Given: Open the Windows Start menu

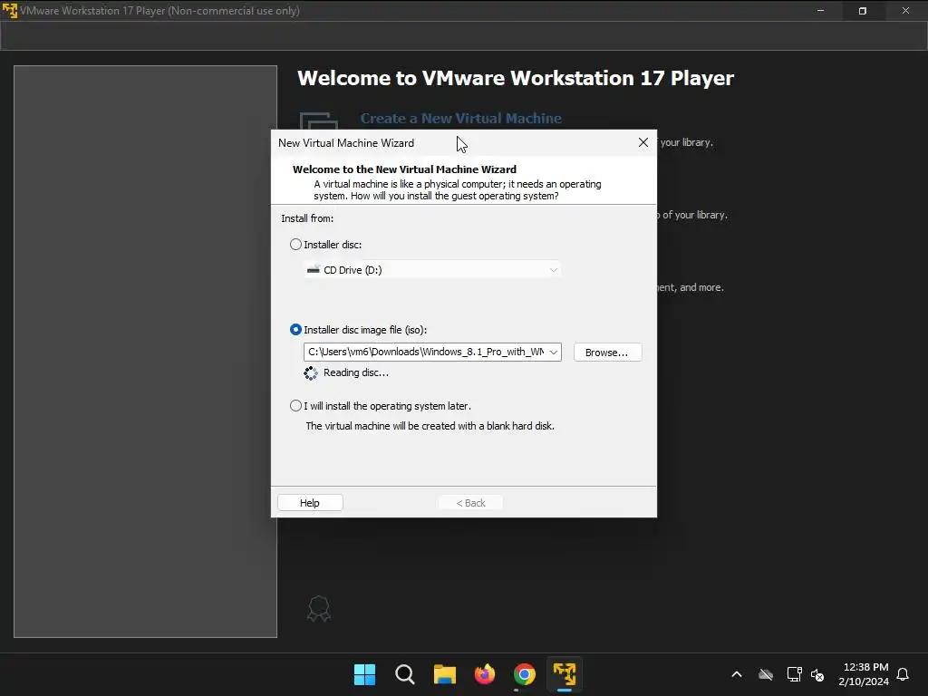Looking at the screenshot, I should (x=364, y=674).
